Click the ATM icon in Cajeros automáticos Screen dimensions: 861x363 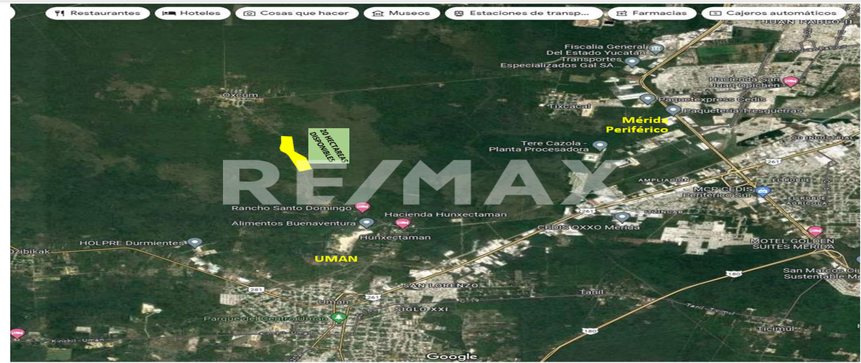pyautogui.click(x=715, y=13)
